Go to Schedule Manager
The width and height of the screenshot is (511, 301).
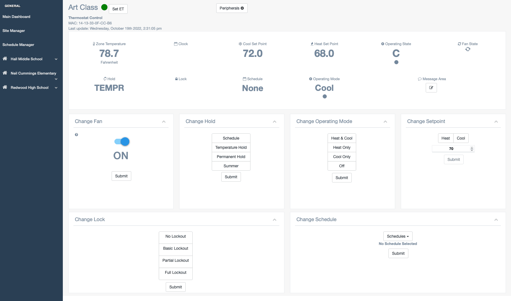tap(18, 45)
